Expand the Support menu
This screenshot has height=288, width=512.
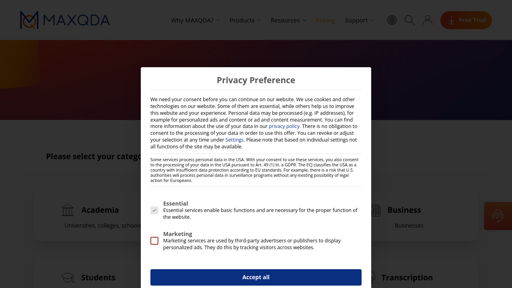pos(359,20)
